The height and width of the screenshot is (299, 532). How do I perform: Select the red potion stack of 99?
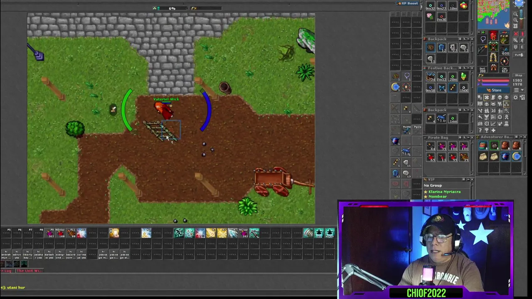pyautogui.click(x=453, y=157)
